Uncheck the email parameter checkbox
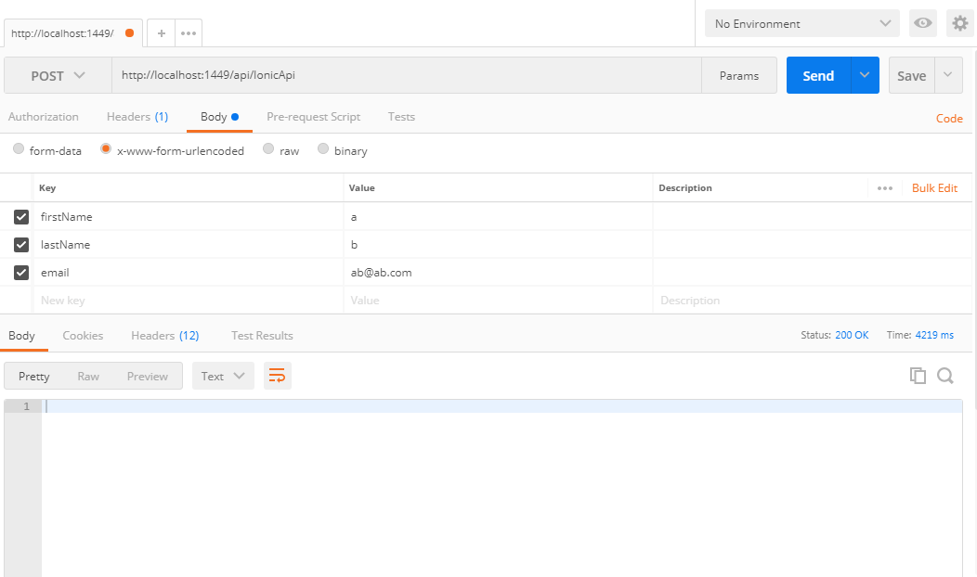 21,273
